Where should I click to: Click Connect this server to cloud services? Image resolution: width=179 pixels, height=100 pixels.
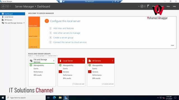(70, 42)
